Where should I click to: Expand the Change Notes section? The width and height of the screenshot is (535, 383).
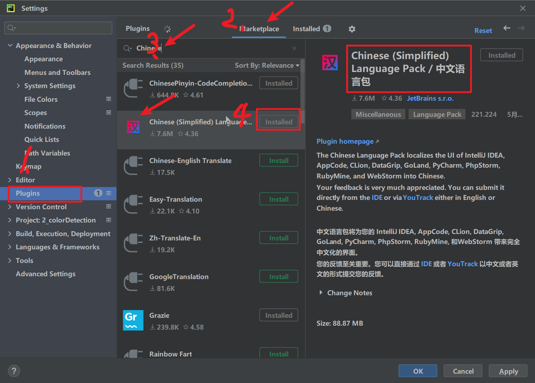(x=321, y=293)
